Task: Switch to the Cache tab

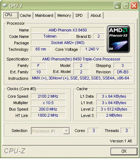Action: [25, 15]
